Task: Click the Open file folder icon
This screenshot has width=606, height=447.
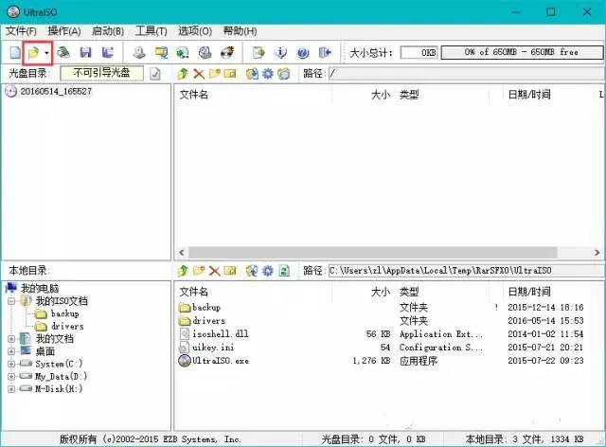Action: pos(34,52)
